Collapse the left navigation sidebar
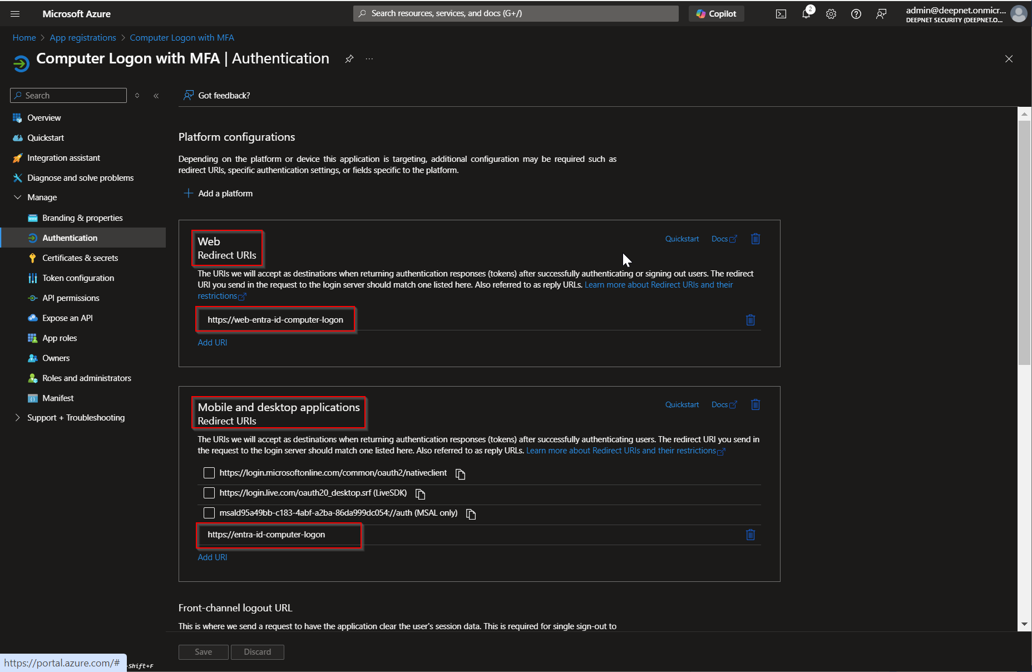 [x=156, y=96]
